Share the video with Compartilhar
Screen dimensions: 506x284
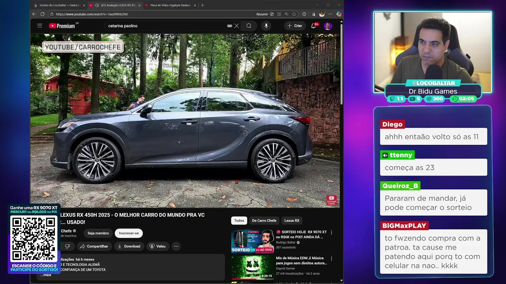pos(94,246)
